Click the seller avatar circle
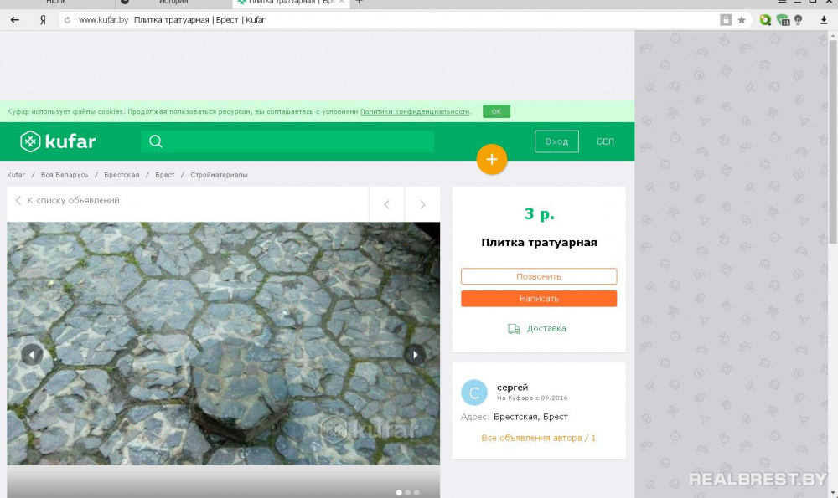Image resolution: width=838 pixels, height=498 pixels. click(x=474, y=393)
